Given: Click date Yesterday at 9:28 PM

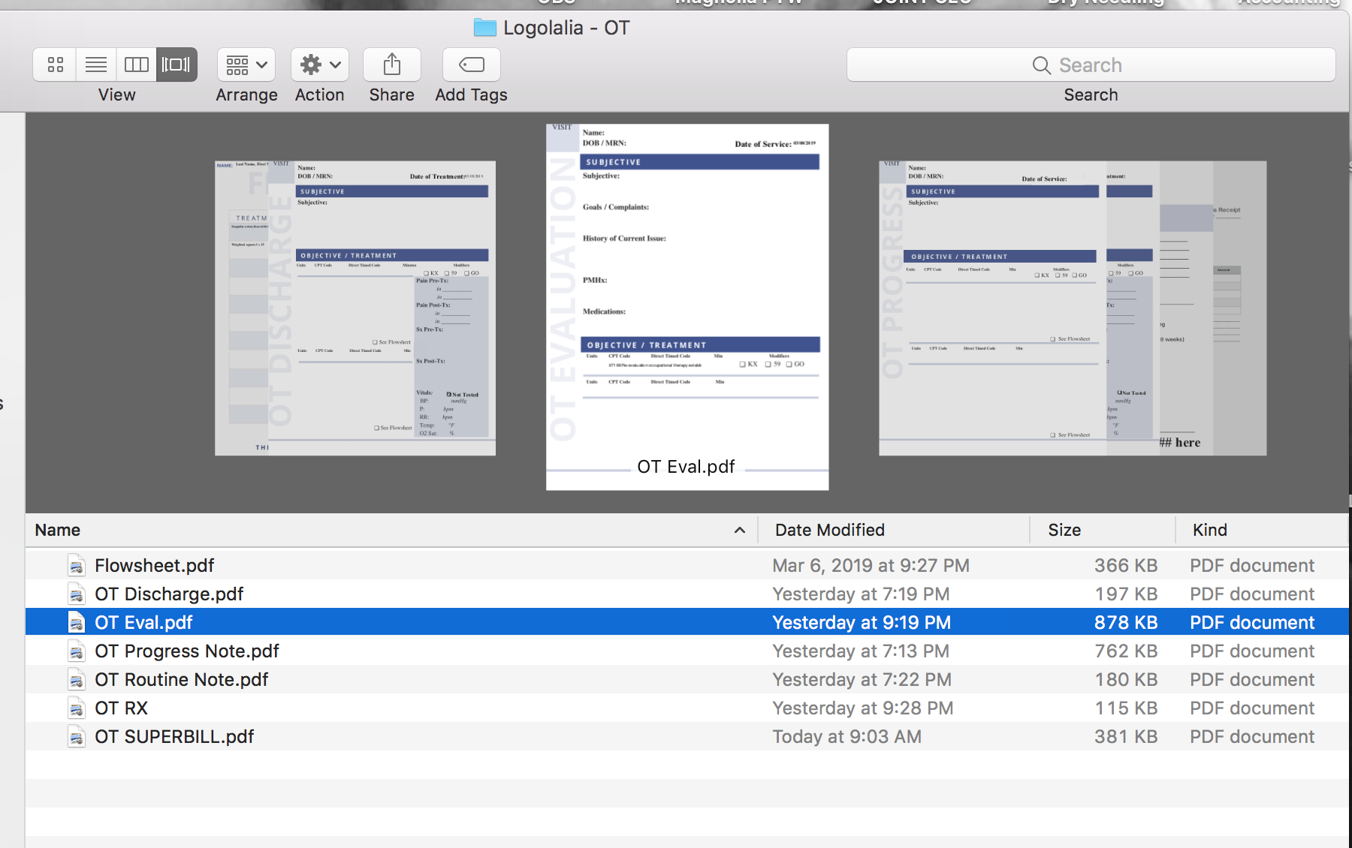Looking at the screenshot, I should click(x=863, y=708).
